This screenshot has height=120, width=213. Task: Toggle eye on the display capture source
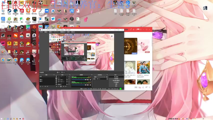67,85
